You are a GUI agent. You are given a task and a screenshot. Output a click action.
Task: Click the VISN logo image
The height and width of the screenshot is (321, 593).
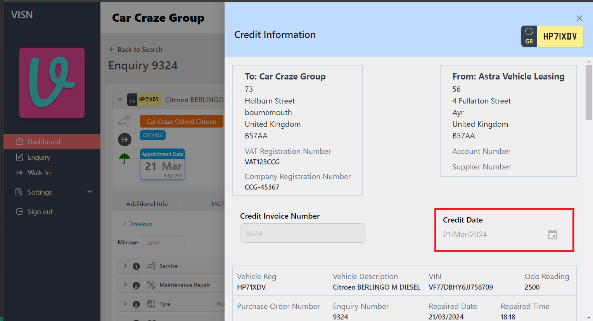(x=52, y=83)
